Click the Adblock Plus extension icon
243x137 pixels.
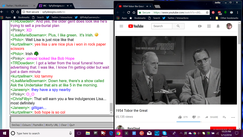(219, 12)
